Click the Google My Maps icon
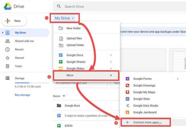The width and height of the screenshot is (186, 128). (x=127, y=92)
